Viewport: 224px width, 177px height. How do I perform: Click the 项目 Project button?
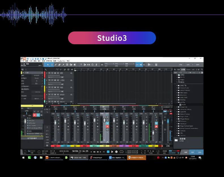coord(198,65)
